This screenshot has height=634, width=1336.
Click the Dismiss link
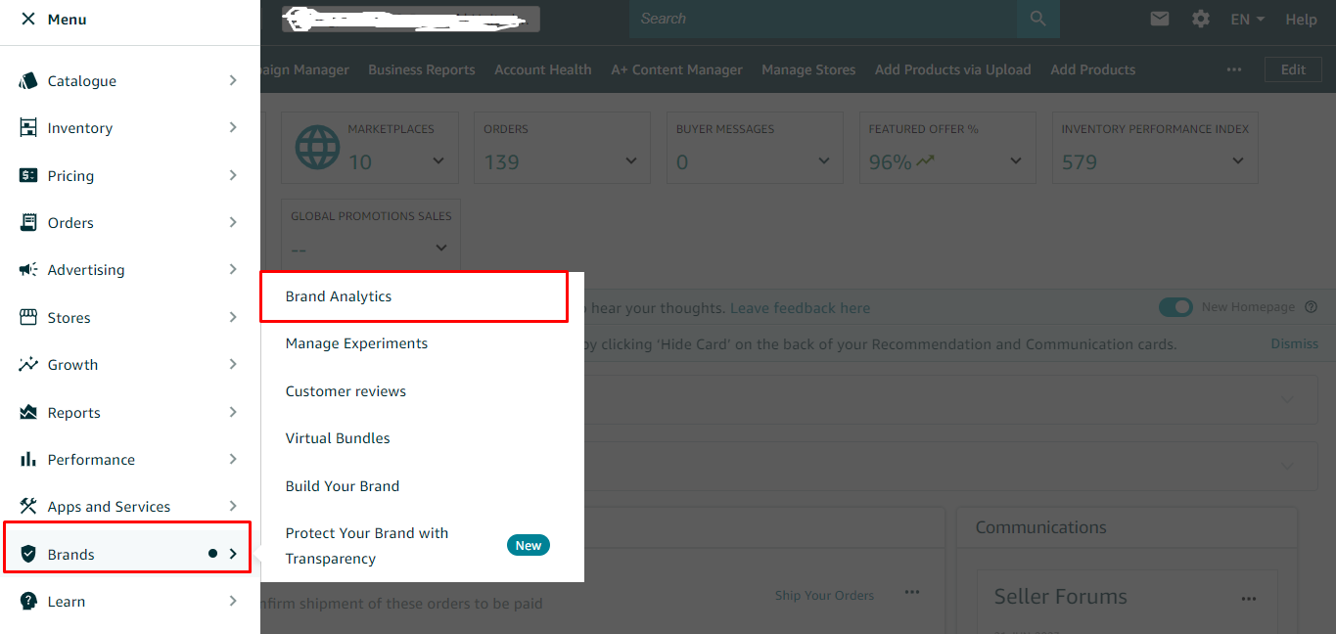point(1295,344)
